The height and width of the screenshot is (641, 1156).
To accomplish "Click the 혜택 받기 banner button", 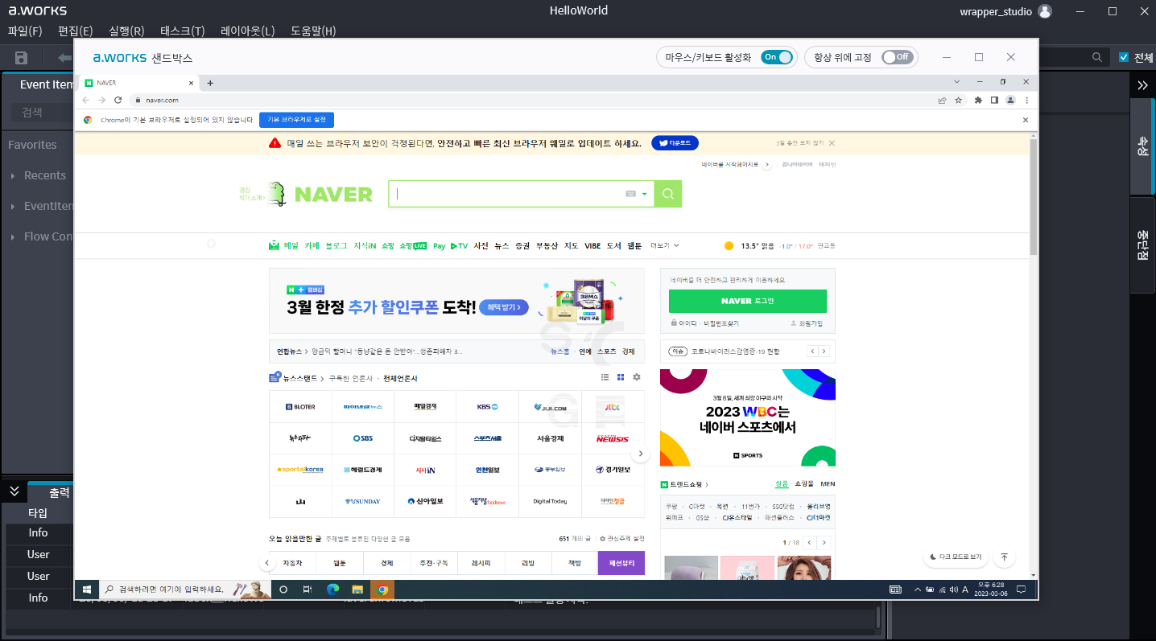I will (x=504, y=307).
